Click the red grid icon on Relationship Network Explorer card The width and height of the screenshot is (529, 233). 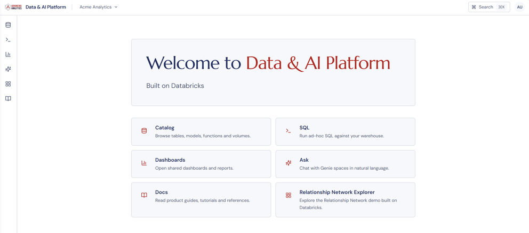coord(288,195)
